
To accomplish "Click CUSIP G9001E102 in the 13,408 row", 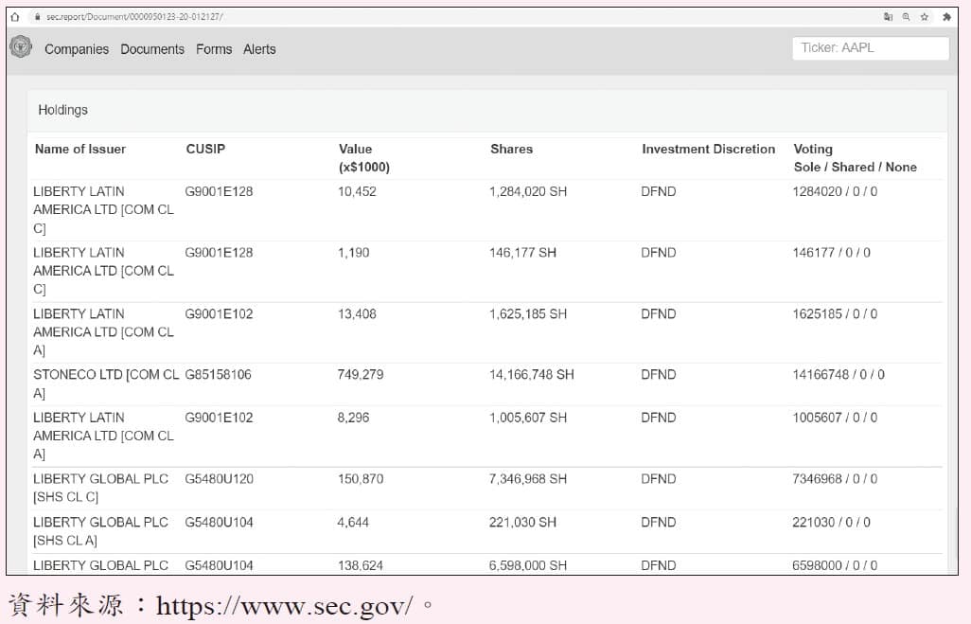I will [x=220, y=314].
